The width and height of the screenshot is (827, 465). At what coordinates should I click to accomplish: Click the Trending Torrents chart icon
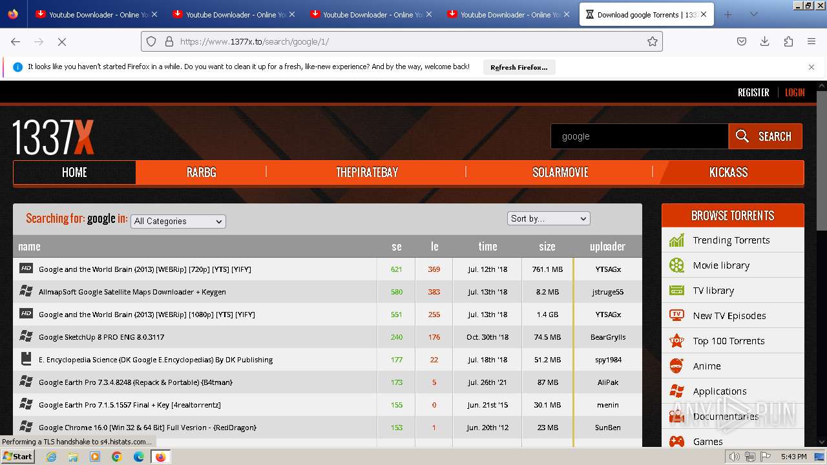[x=676, y=240]
